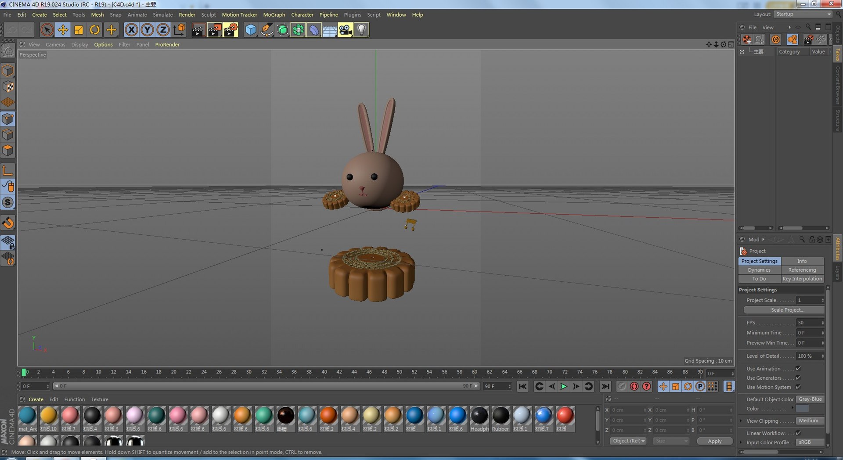The image size is (843, 460).
Task: Toggle Y axis lock icon
Action: click(x=147, y=30)
